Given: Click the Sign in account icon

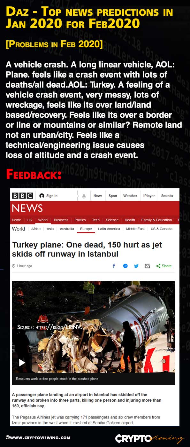Looking at the screenshot, I should click(42, 196).
